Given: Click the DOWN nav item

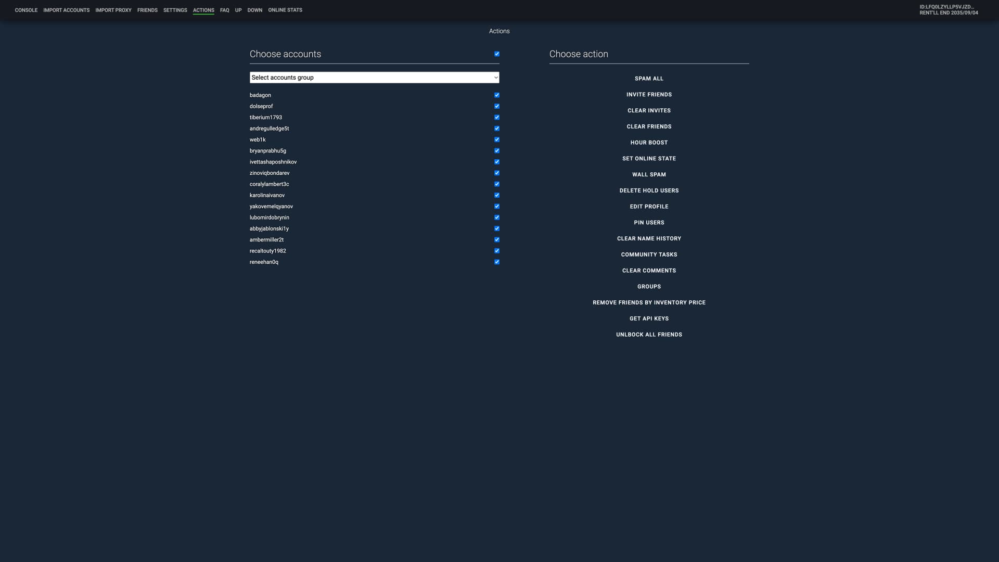Looking at the screenshot, I should (254, 10).
